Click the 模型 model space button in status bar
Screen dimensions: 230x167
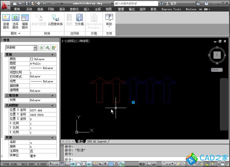[142, 164]
